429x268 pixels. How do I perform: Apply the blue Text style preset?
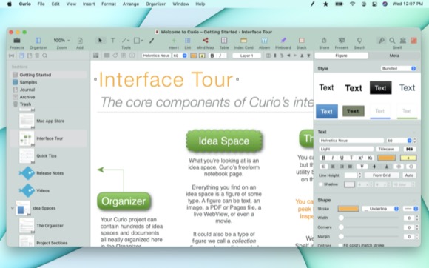click(x=327, y=111)
